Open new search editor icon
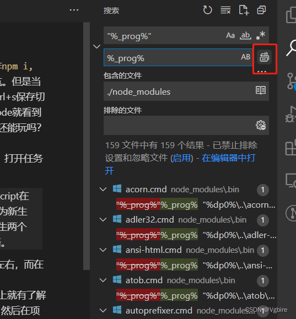Image resolution: width=296 pixels, height=319 pixels. 244,10
